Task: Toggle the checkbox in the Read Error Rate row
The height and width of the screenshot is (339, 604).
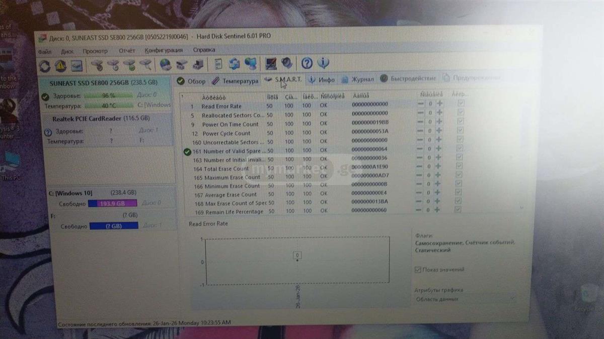Action: [461, 103]
